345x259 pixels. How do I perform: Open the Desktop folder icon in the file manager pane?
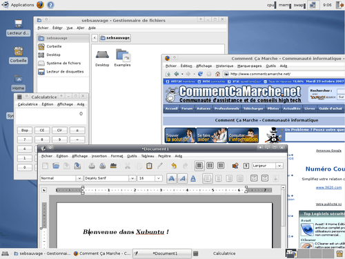pyautogui.click(x=102, y=59)
